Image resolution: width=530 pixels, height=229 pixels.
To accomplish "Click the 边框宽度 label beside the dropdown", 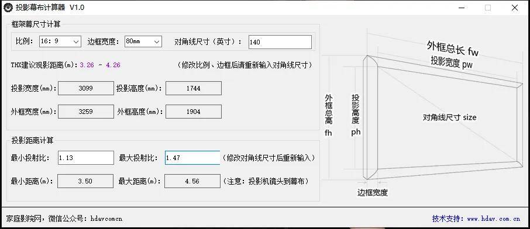I will (104, 41).
